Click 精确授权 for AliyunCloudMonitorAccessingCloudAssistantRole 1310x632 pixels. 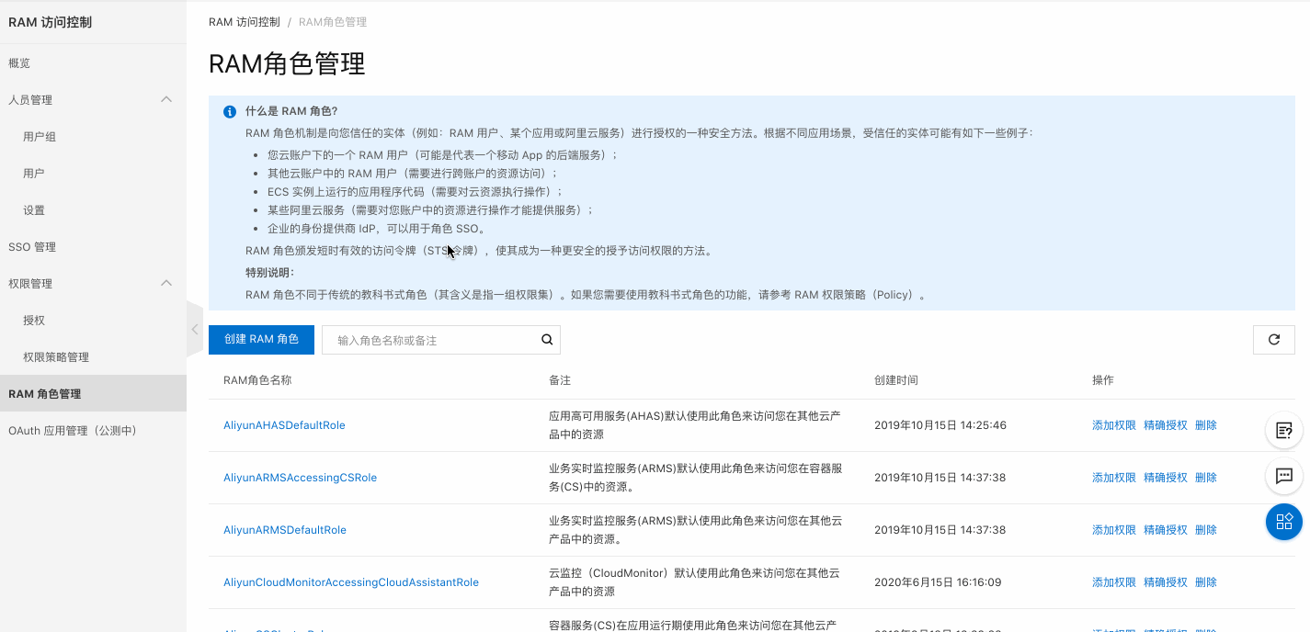coord(1166,582)
